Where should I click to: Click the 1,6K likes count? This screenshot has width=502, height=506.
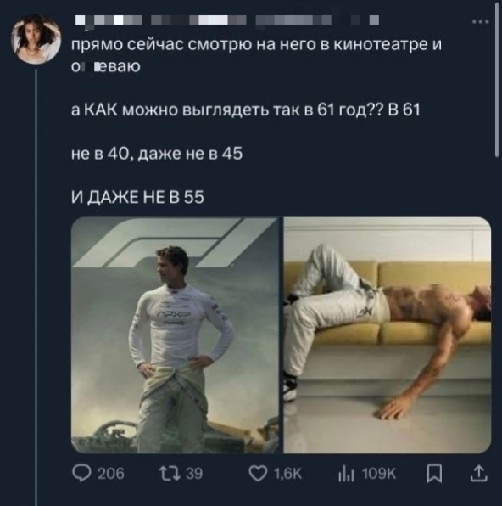tap(287, 474)
